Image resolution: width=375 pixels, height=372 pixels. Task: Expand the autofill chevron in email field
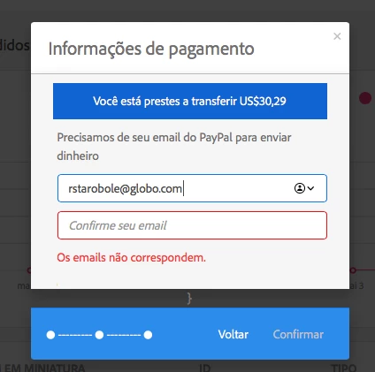coord(310,188)
